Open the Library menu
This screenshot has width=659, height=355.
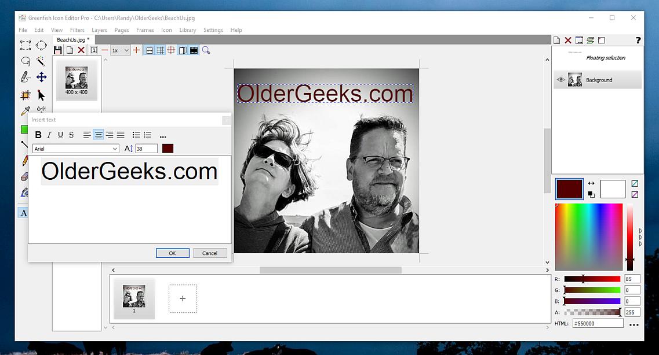click(187, 30)
